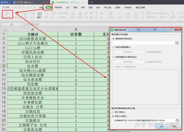
Task: Select the 使用多重合并计算区域 radio option
Action: (113, 57)
